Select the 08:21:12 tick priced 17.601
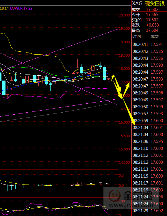The image size is (167, 216). [x=149, y=155]
